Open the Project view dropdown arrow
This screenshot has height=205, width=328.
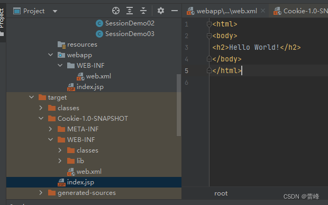pyautogui.click(x=55, y=11)
